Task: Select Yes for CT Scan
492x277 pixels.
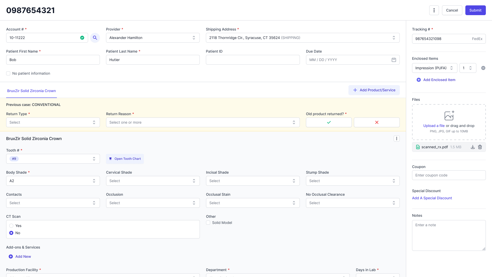Action: 11,226
